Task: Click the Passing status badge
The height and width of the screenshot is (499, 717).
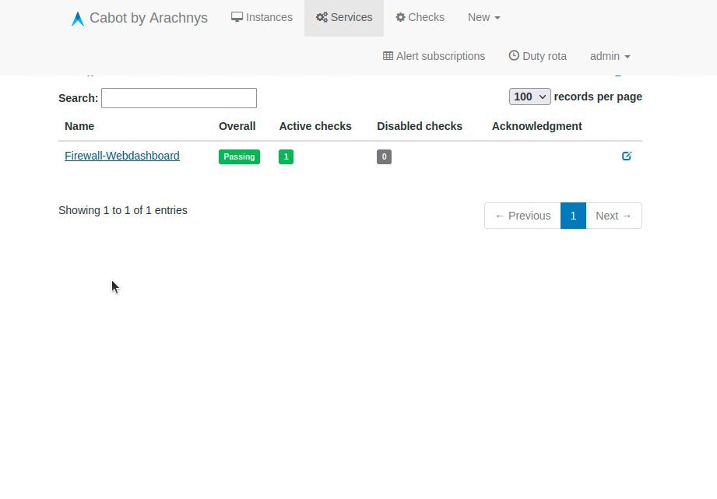Action: 238,156
